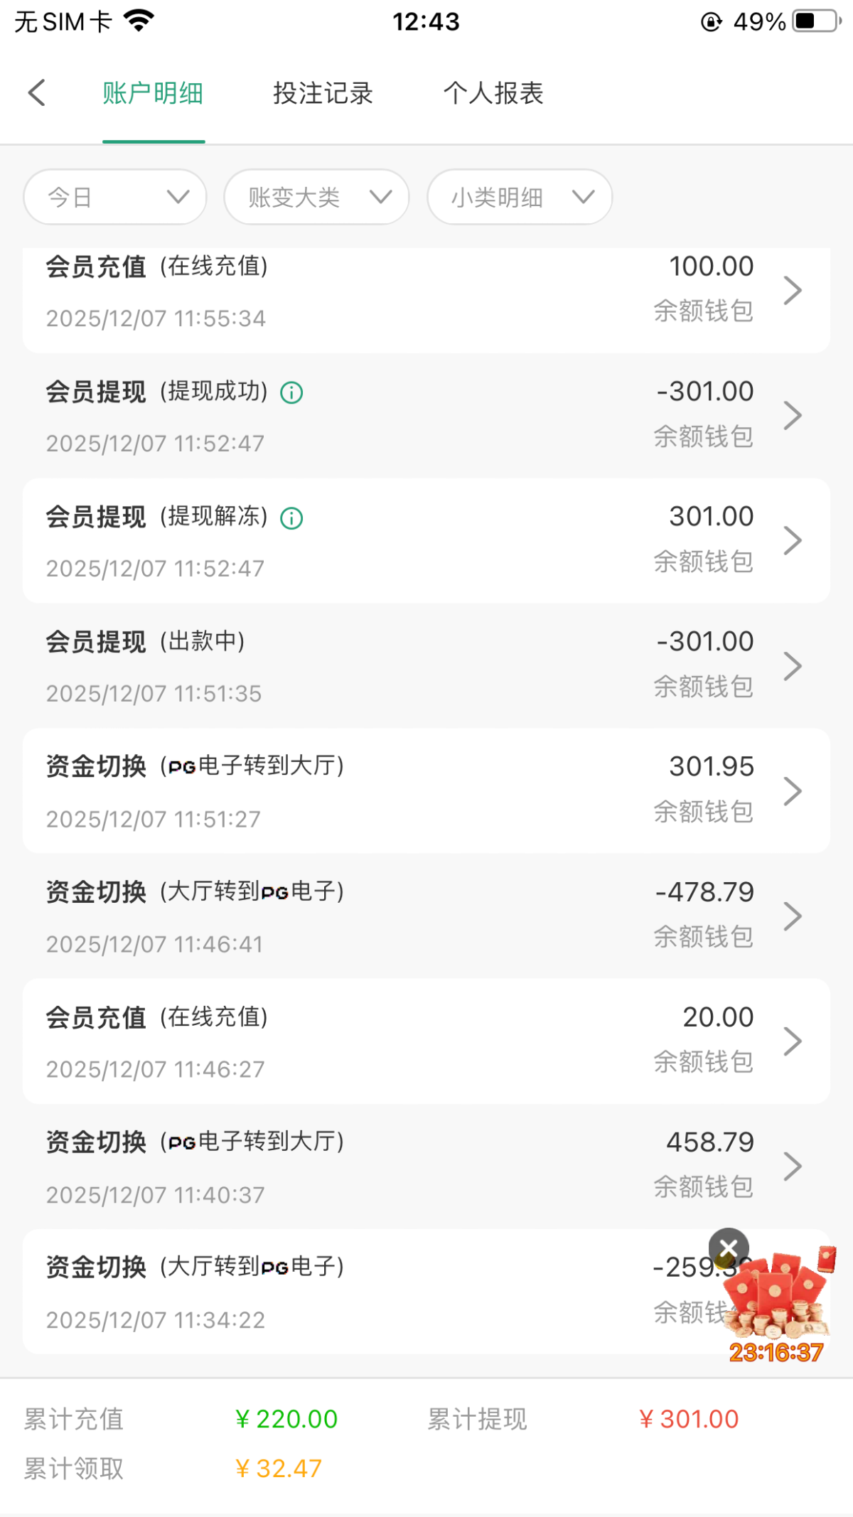Expand the 账变大类 category dropdown
The image size is (853, 1517).
316,197
